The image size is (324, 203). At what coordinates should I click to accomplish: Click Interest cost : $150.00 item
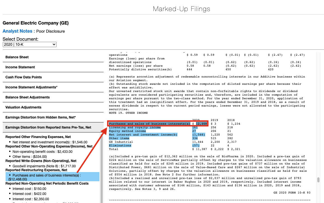click(29, 189)
